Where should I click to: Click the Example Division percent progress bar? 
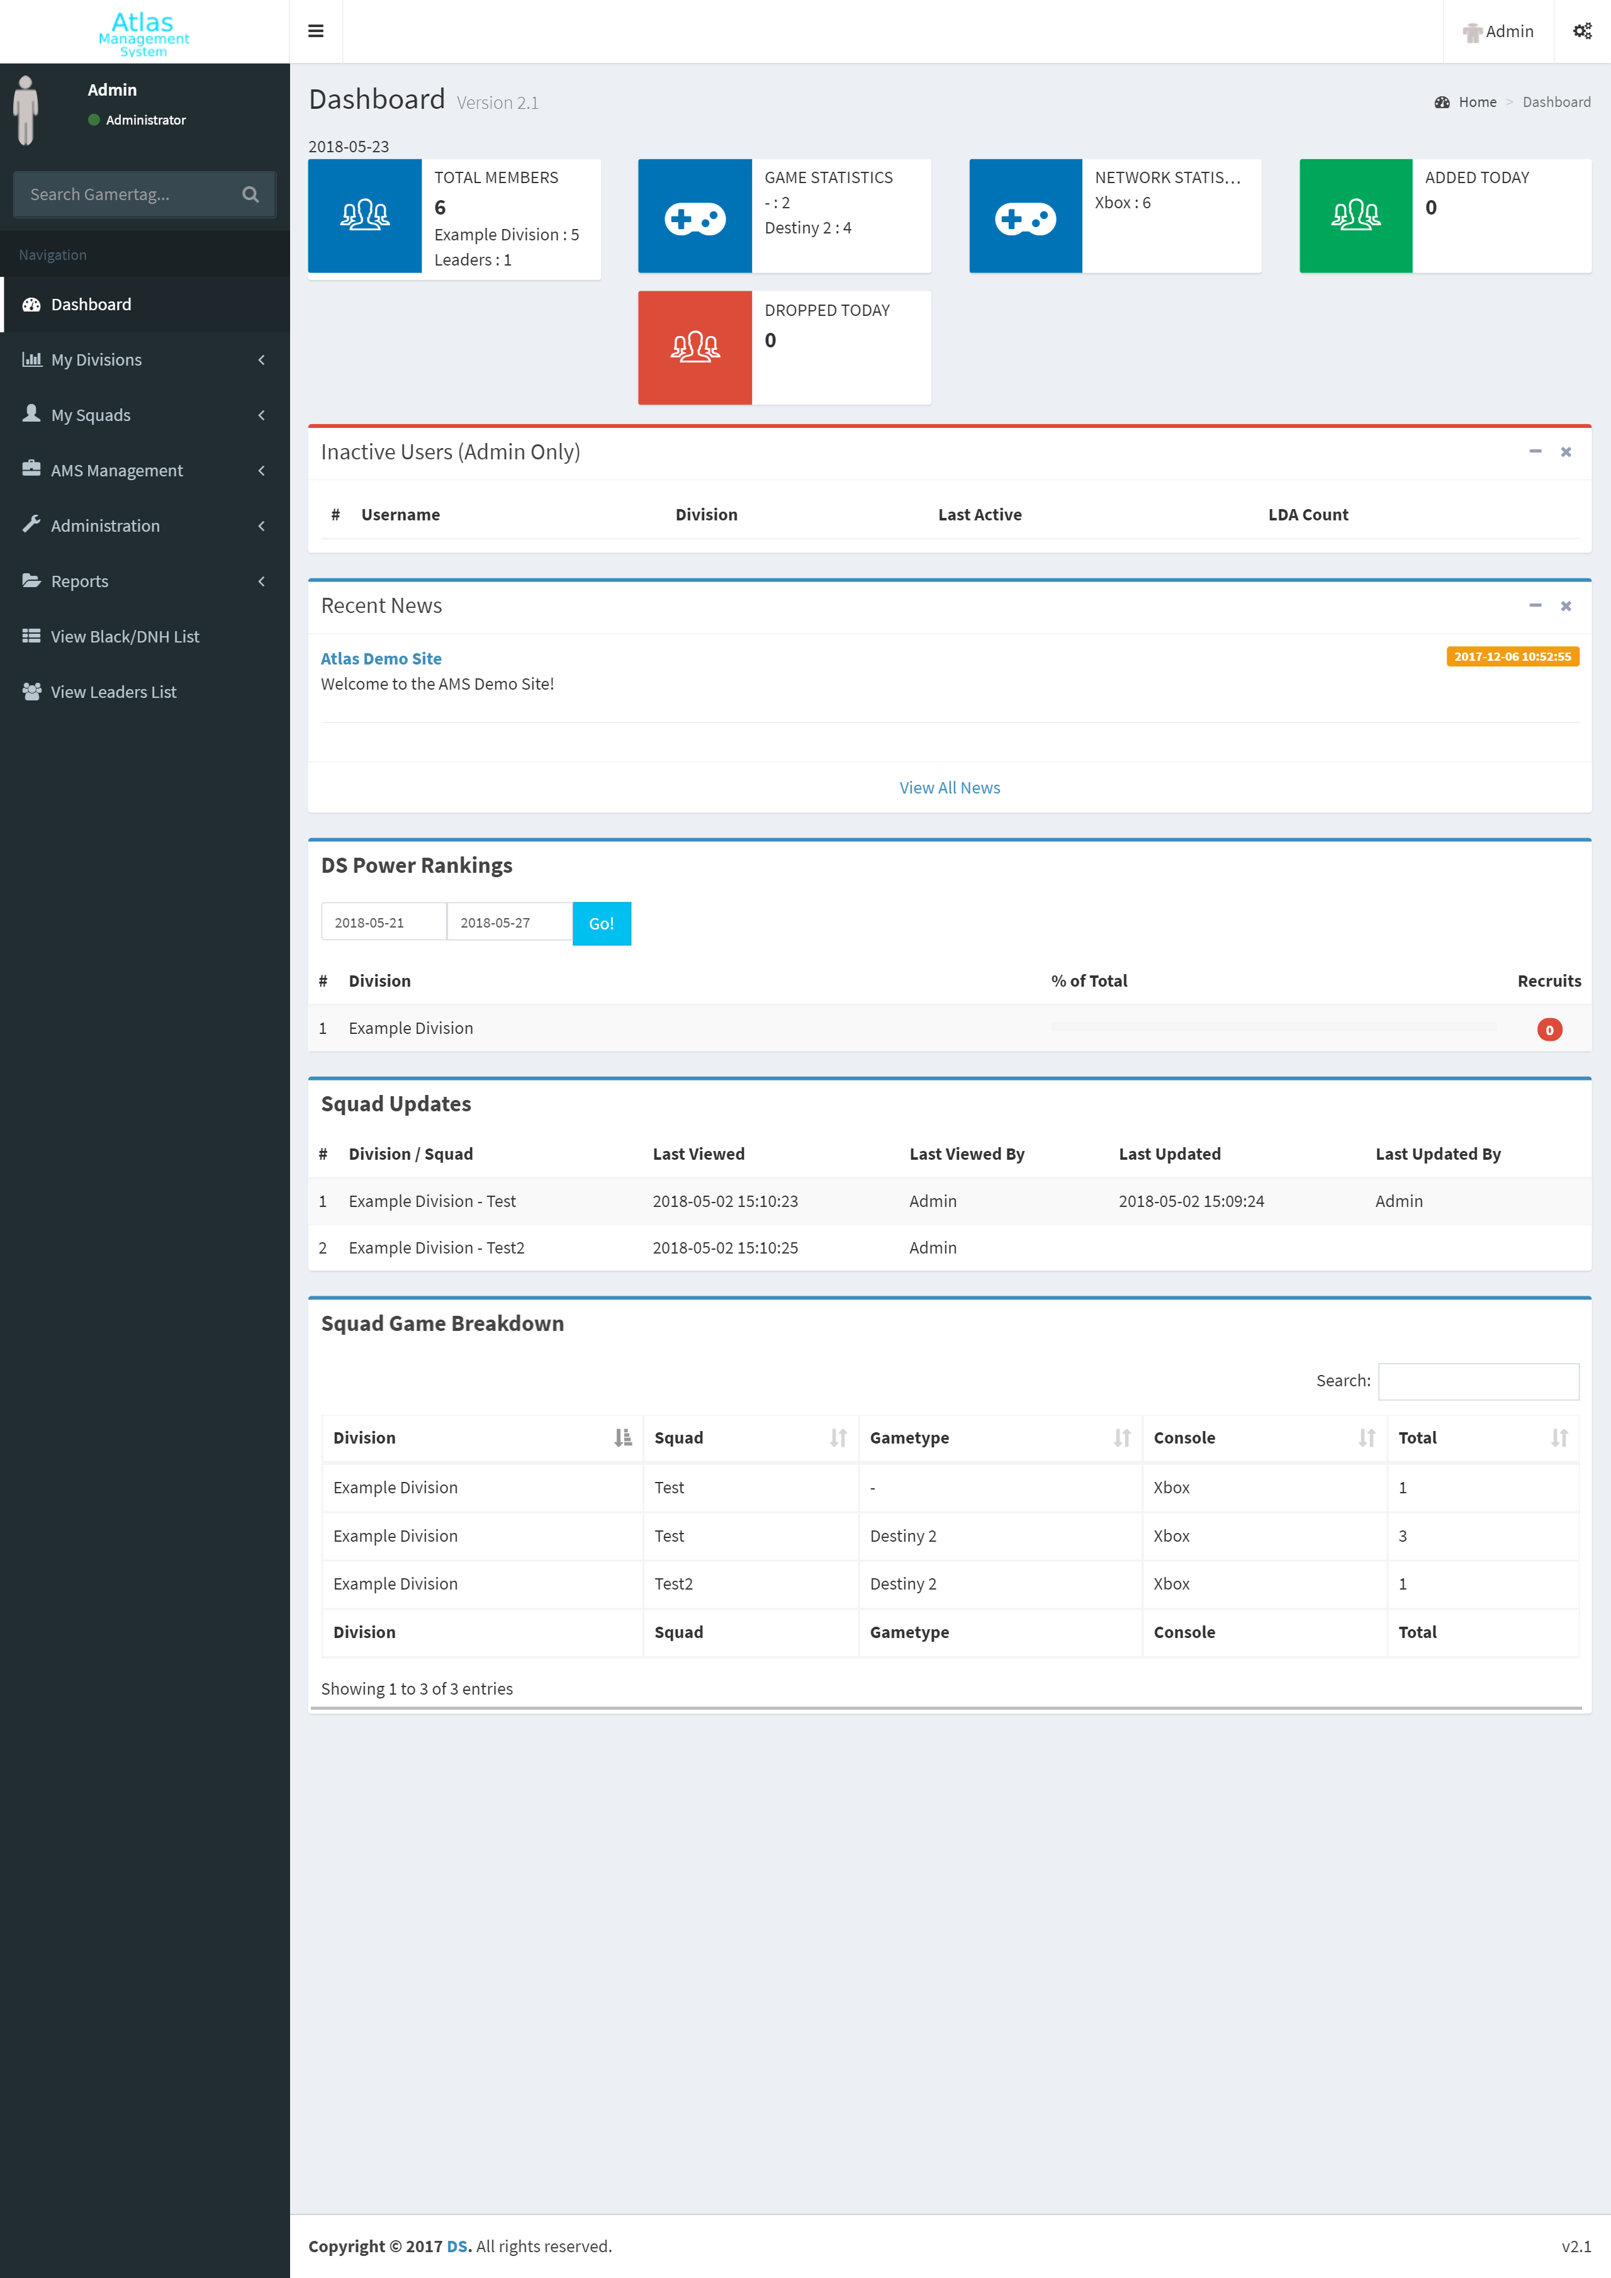point(1272,1027)
